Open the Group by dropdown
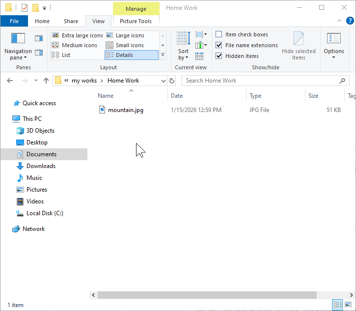The height and width of the screenshot is (311, 356). click(201, 34)
